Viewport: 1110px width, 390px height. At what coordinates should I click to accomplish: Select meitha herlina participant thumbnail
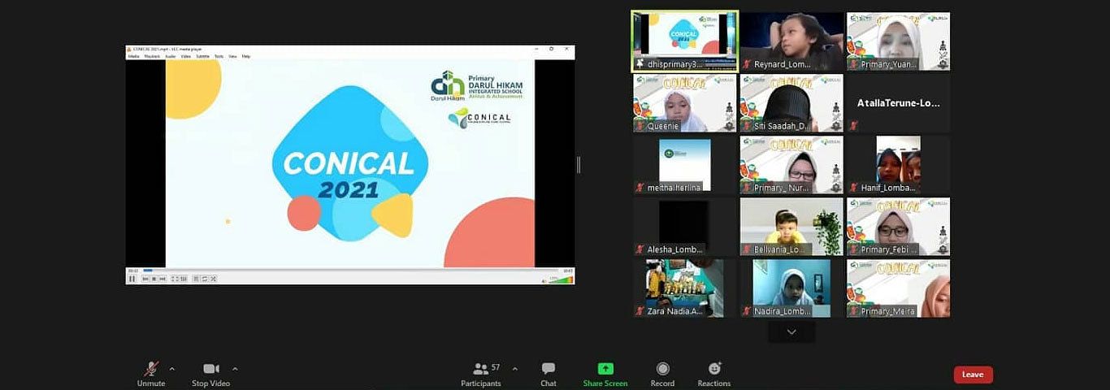[685, 165]
